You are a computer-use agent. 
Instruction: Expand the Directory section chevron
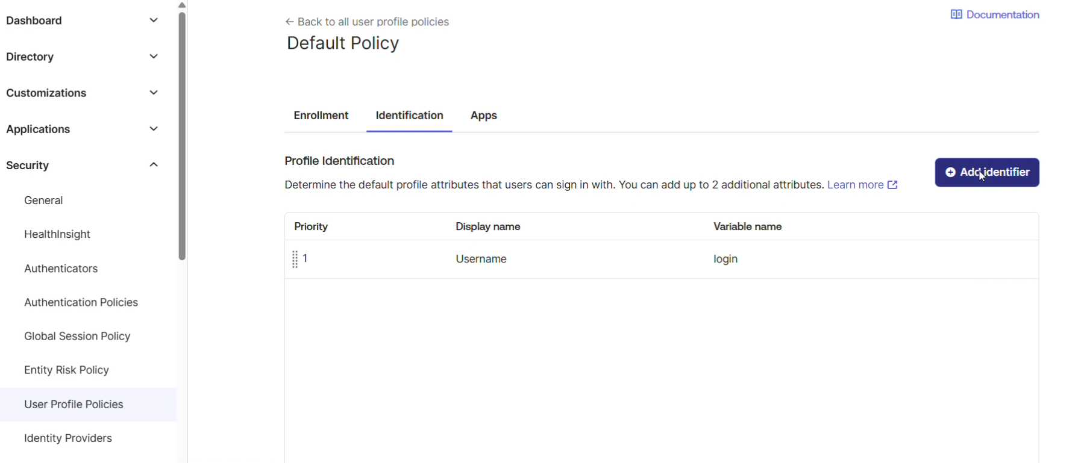click(x=154, y=57)
